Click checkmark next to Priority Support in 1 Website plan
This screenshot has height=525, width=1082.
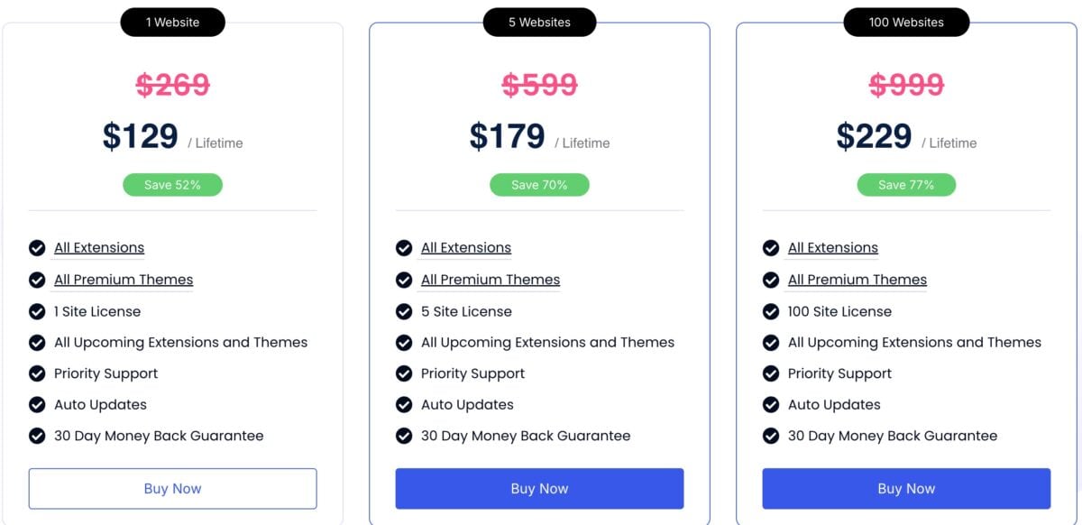pos(37,373)
